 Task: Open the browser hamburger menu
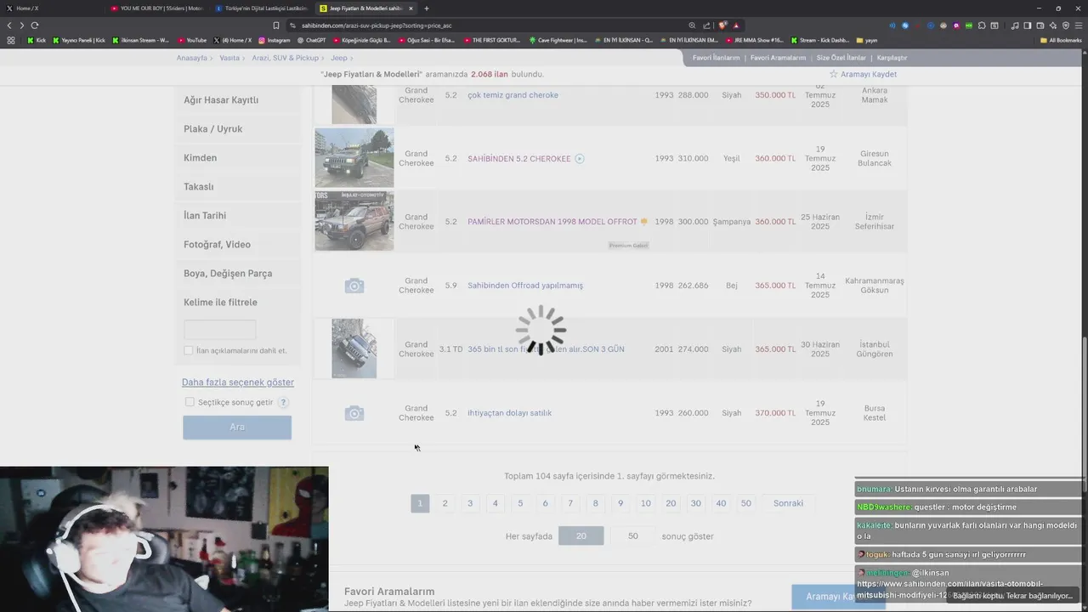click(1079, 25)
